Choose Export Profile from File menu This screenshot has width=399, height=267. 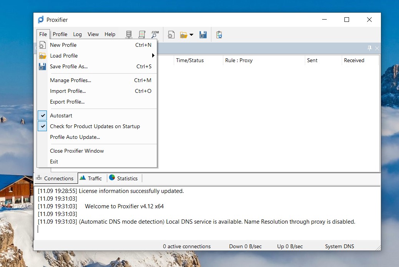(67, 102)
